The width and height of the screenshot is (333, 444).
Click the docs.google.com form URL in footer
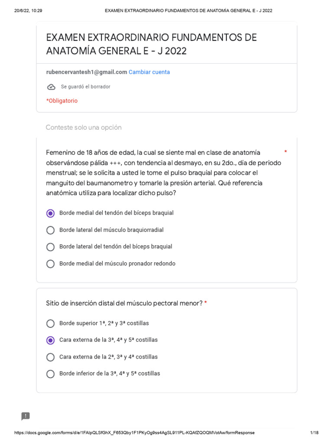(134, 433)
